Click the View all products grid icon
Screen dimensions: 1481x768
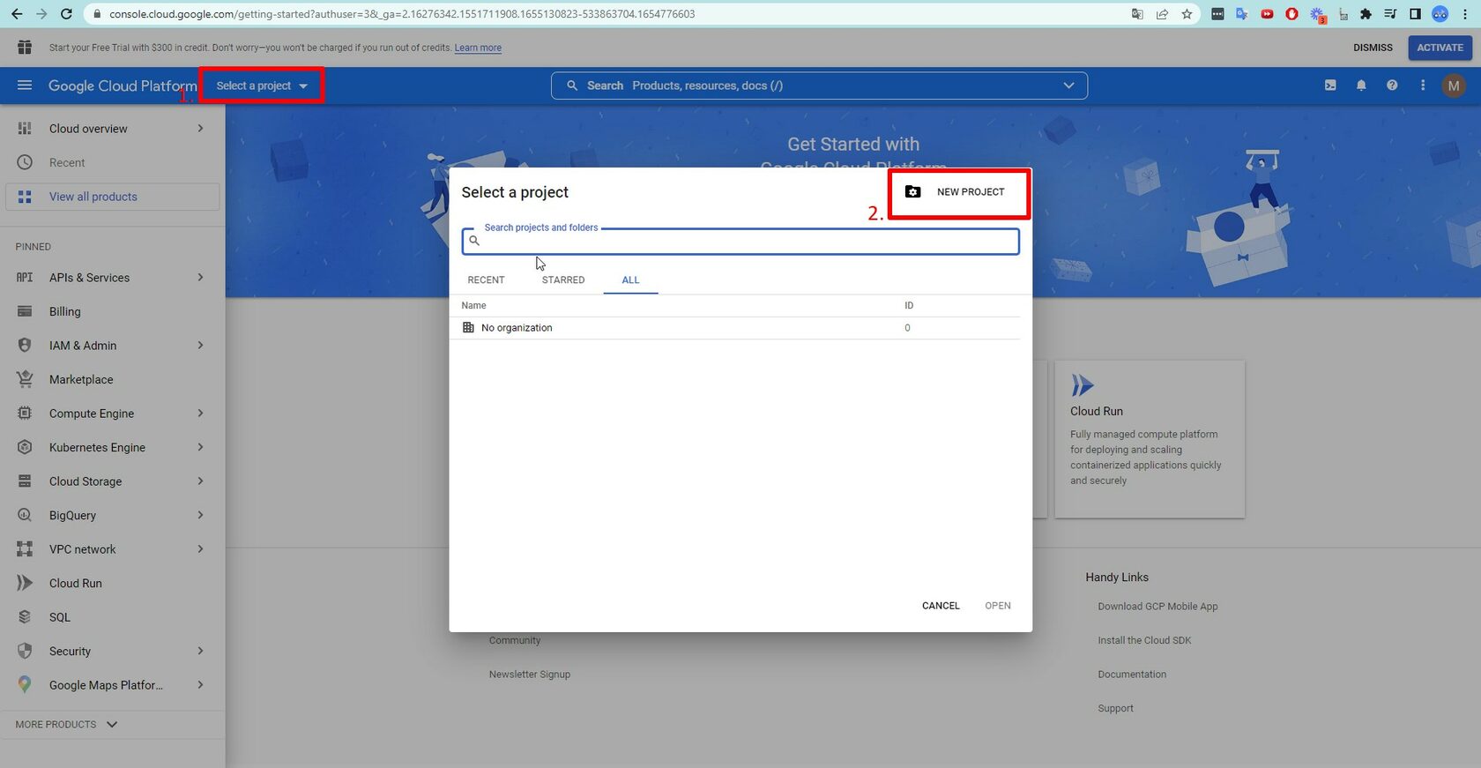coord(25,197)
